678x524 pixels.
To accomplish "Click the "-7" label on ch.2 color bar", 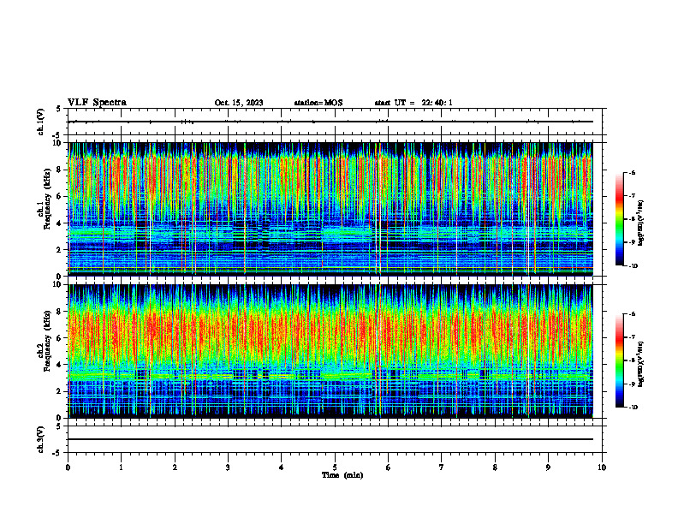I will pos(632,337).
